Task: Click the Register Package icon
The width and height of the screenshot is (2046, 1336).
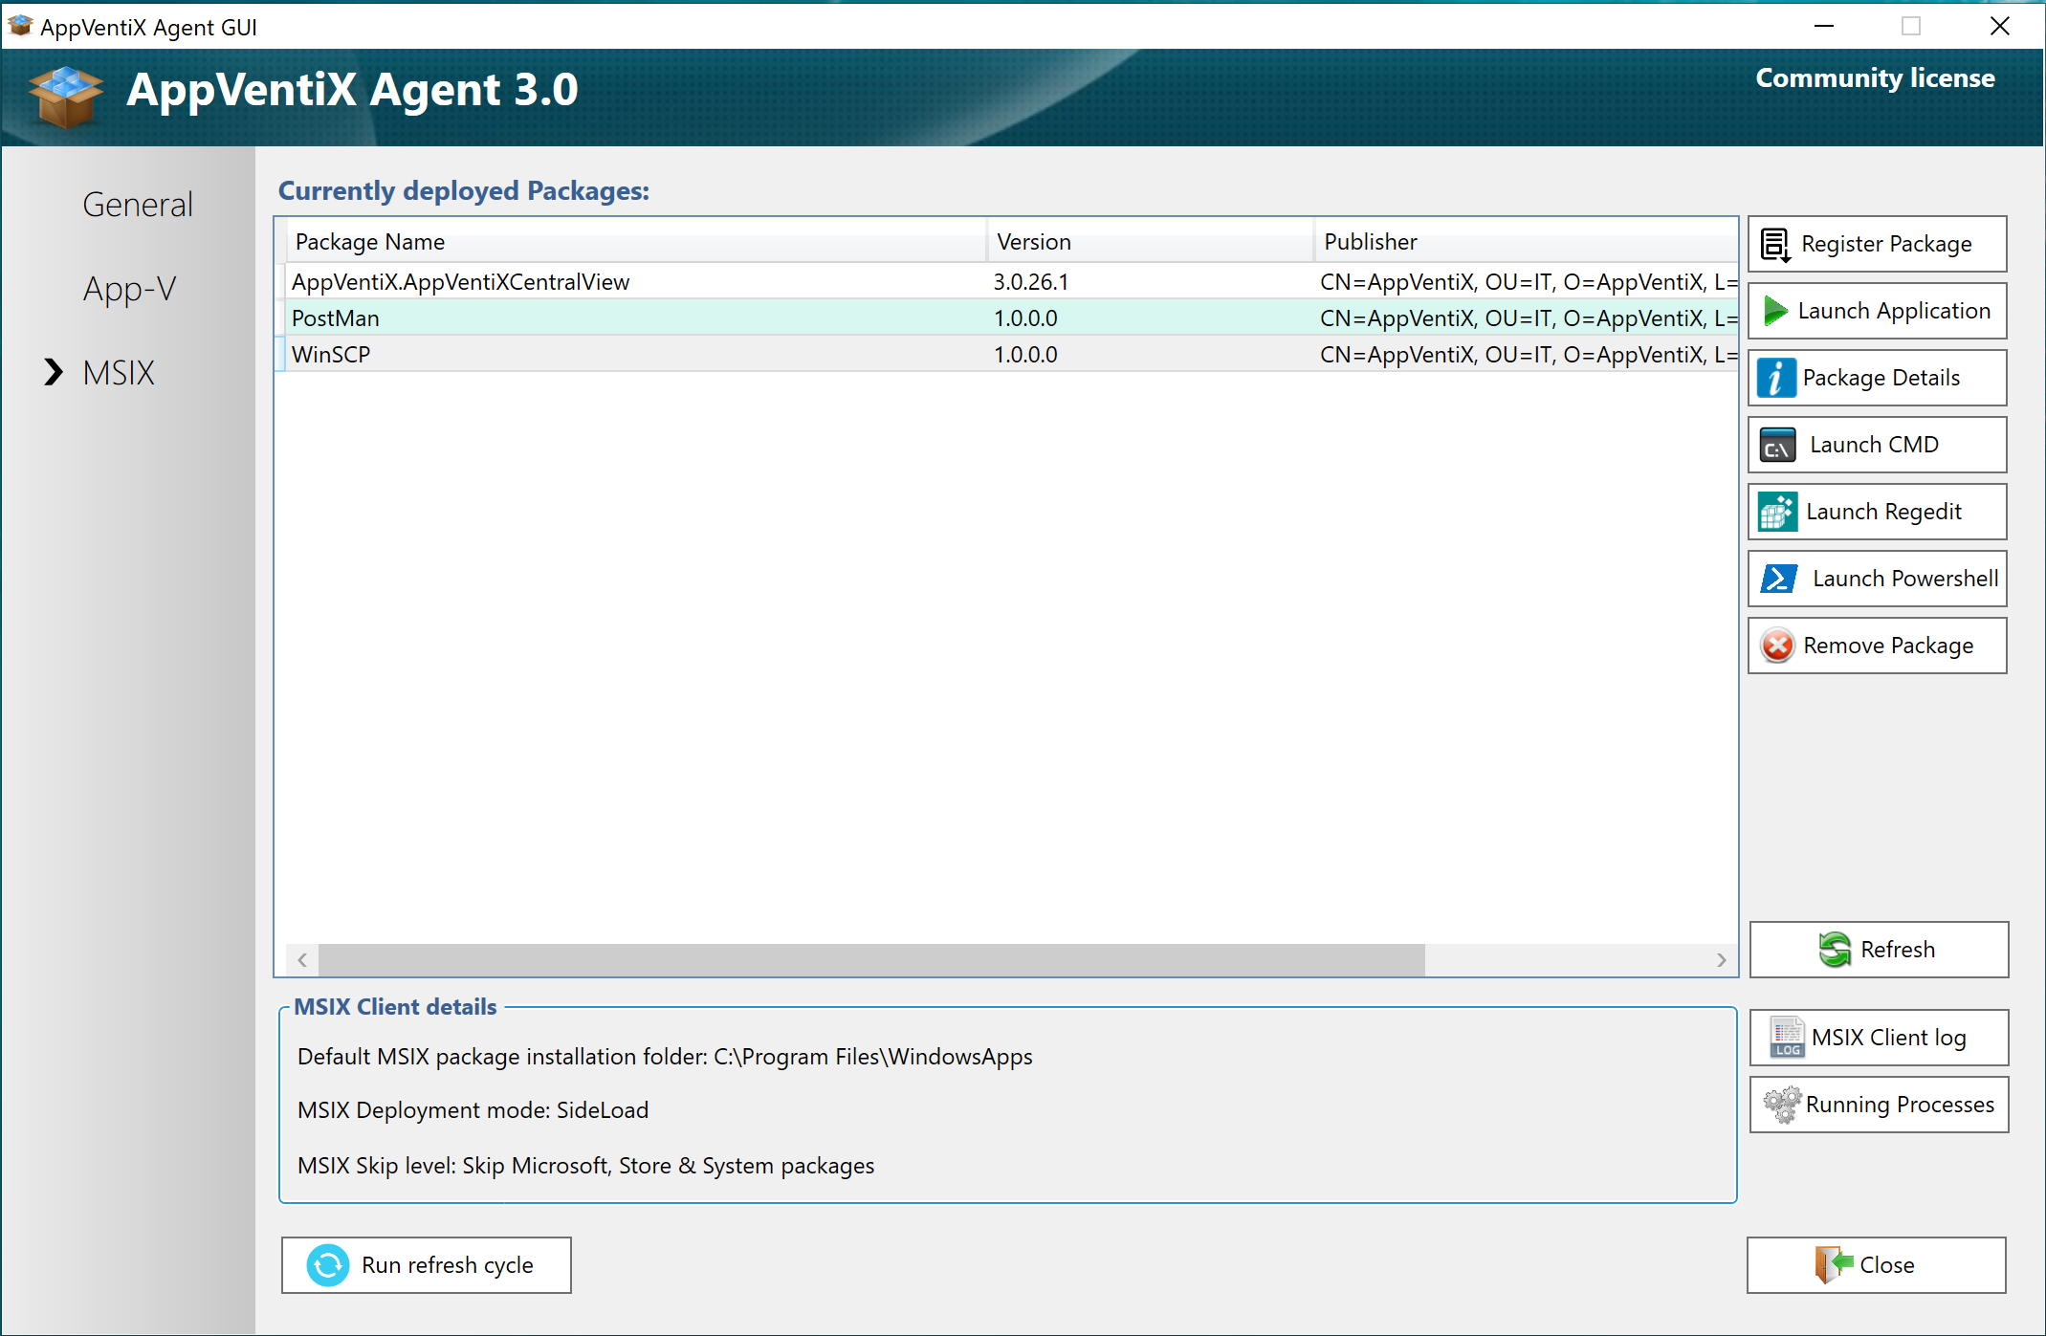Action: [x=1775, y=245]
